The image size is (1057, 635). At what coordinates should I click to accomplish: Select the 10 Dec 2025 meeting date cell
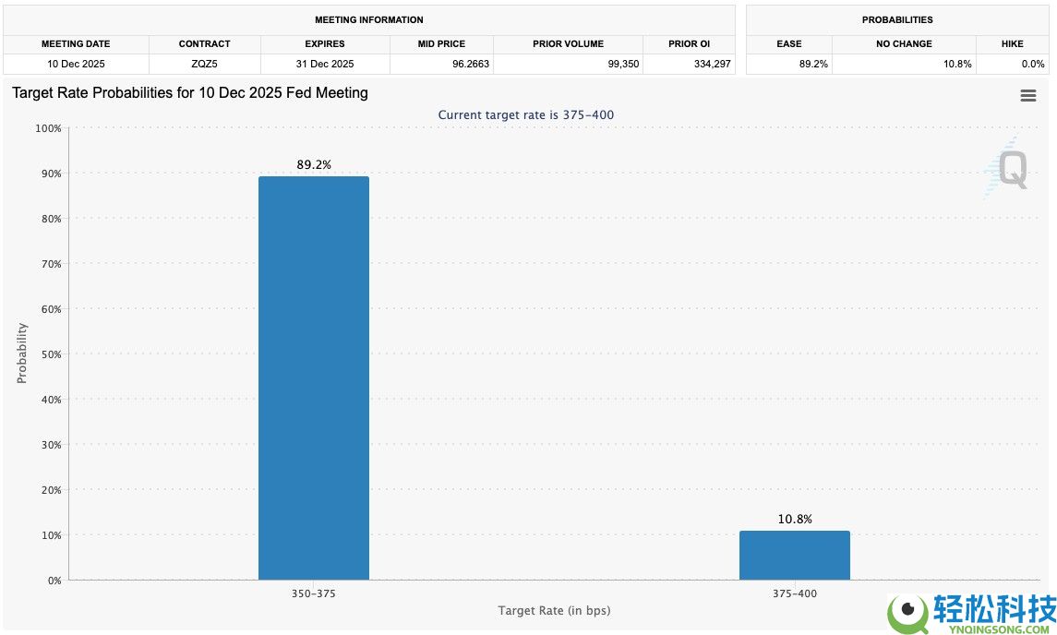tap(77, 64)
